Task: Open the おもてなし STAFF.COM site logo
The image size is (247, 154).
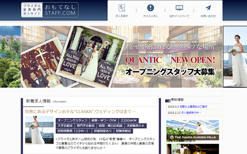Action: (x=50, y=10)
